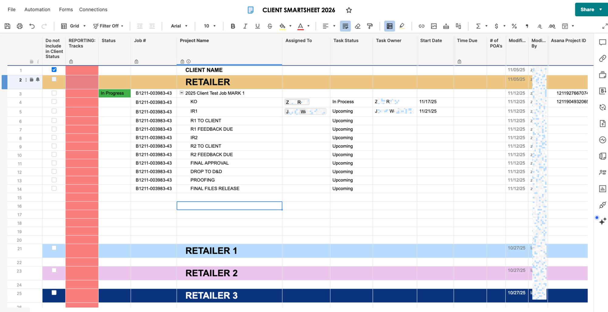Click the Filter Off button
The width and height of the screenshot is (608, 312).
coord(108,26)
